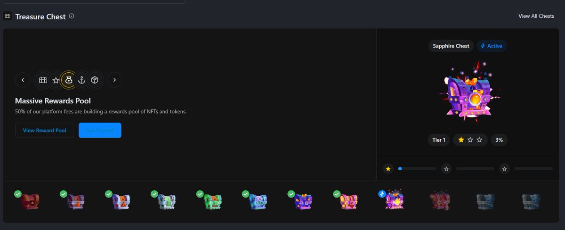The height and width of the screenshot is (230, 565).
Task: Click the blue-filled first progress bar
Action: pyautogui.click(x=417, y=169)
